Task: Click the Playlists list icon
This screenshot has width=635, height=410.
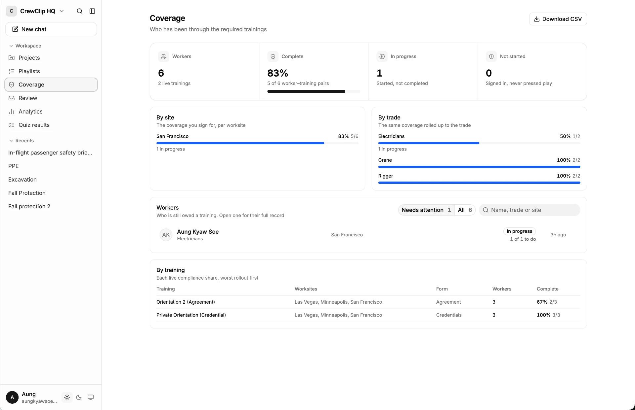Action: coord(12,71)
